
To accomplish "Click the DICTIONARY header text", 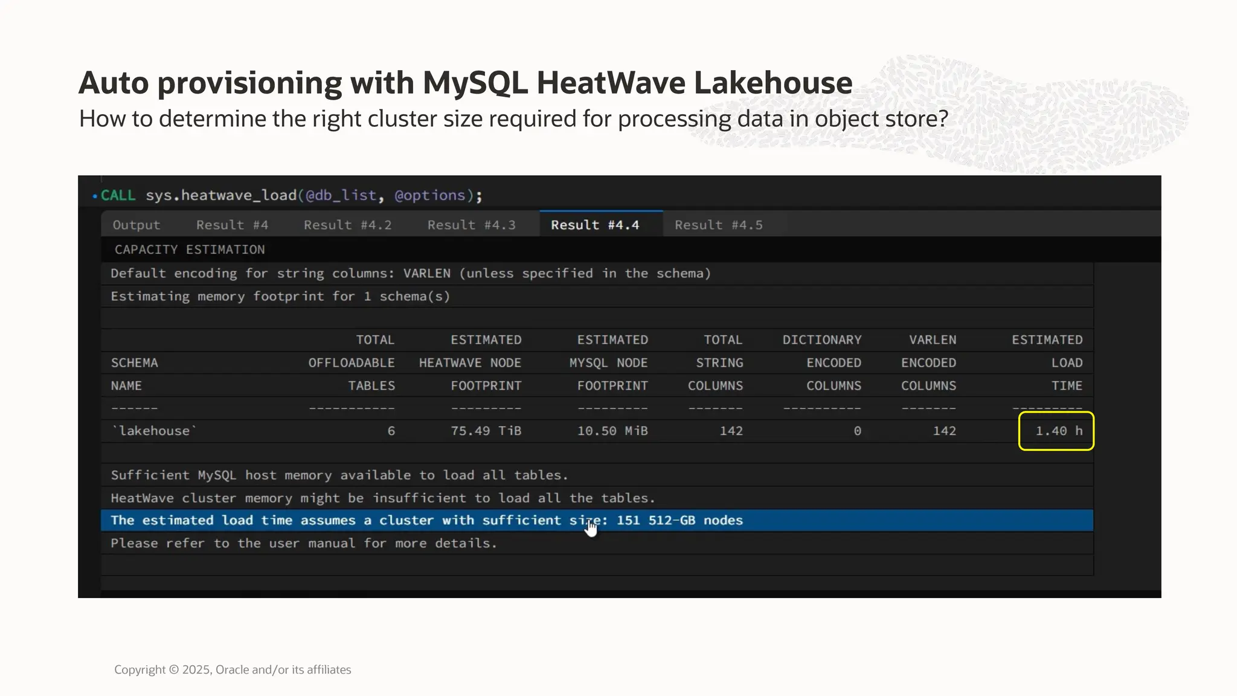I will [x=822, y=340].
